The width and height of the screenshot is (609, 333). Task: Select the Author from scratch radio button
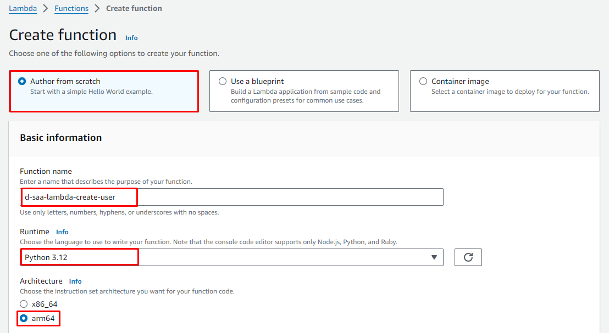(x=22, y=81)
